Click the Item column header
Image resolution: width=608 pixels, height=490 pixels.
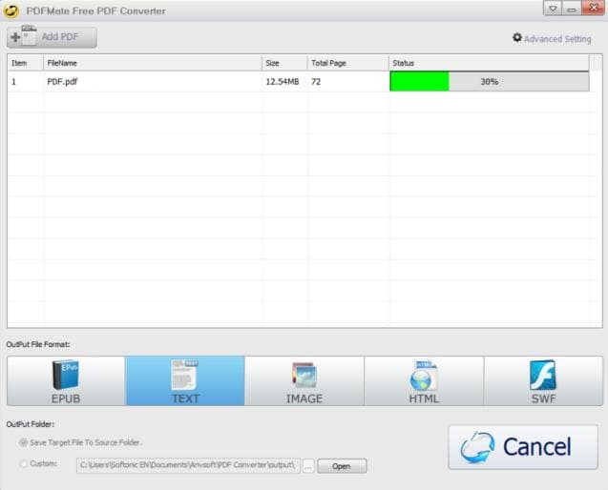pyautogui.click(x=26, y=63)
